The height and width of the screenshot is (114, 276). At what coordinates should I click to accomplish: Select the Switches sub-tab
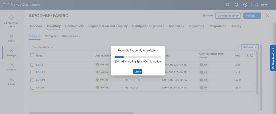coord(34,36)
